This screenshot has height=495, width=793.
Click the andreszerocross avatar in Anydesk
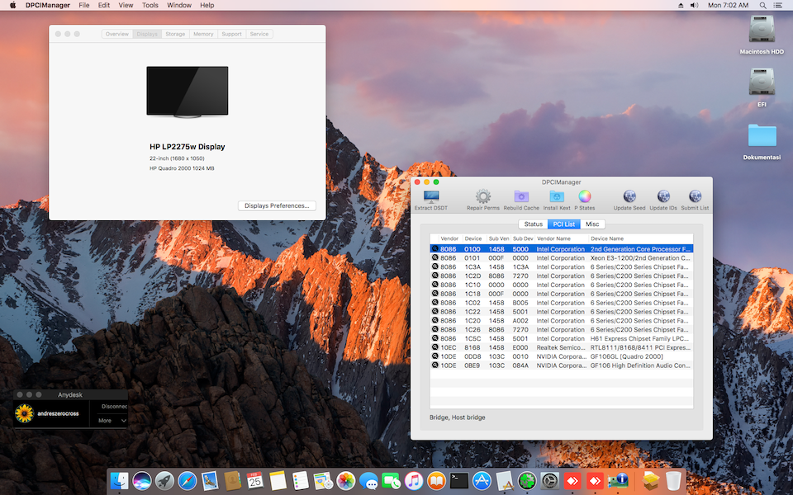point(24,413)
